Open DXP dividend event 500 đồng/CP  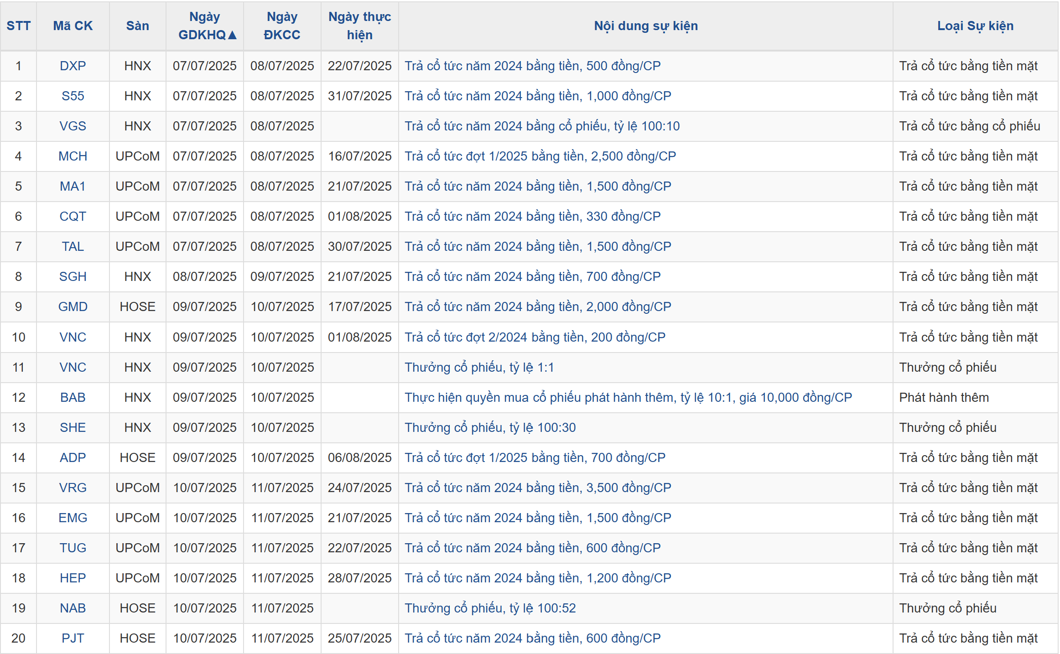point(533,66)
